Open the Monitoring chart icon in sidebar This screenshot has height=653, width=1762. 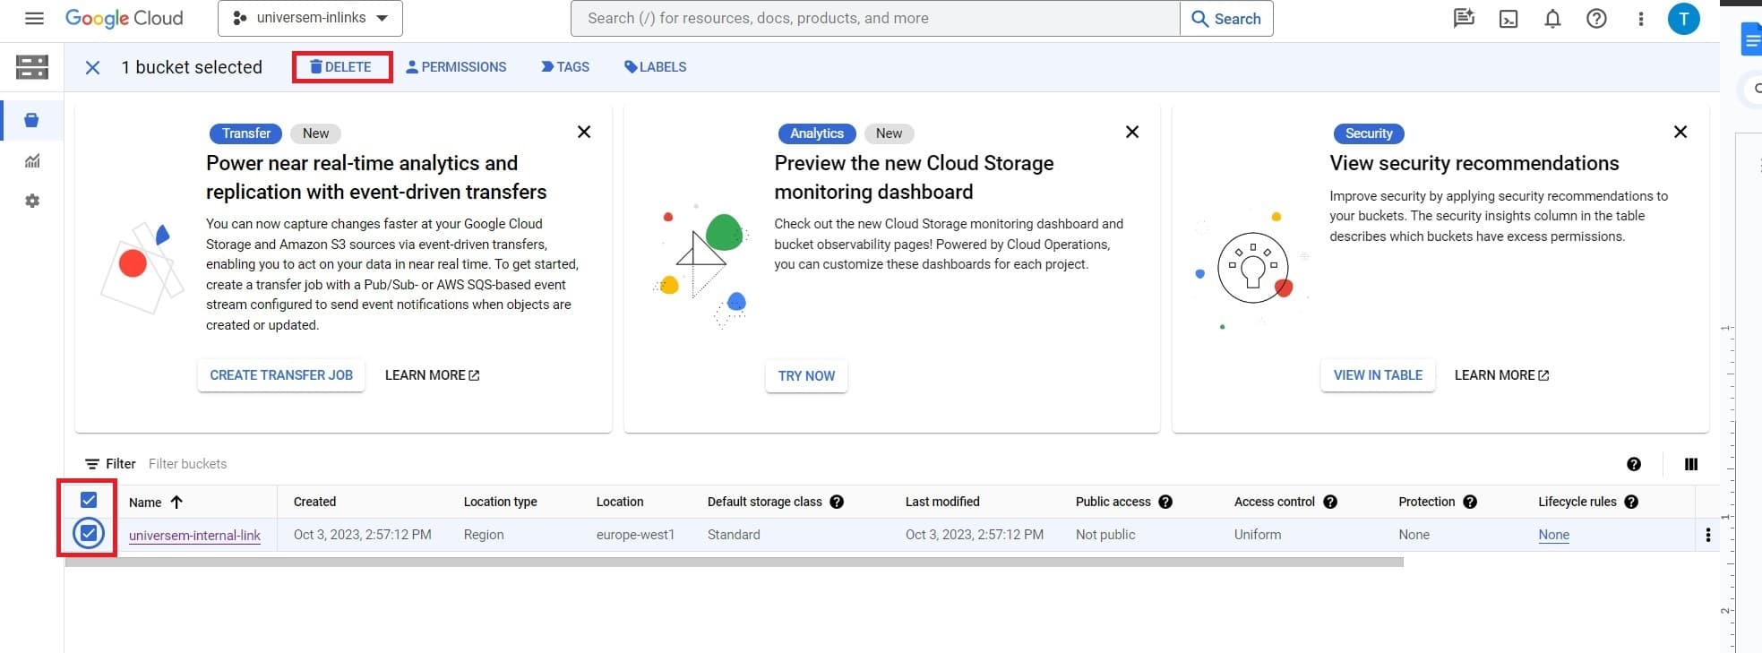click(x=32, y=161)
